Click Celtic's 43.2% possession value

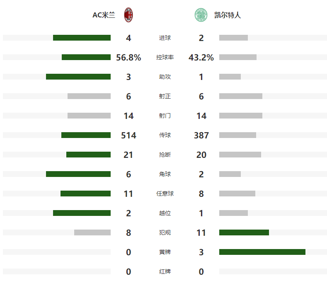pos(201,58)
